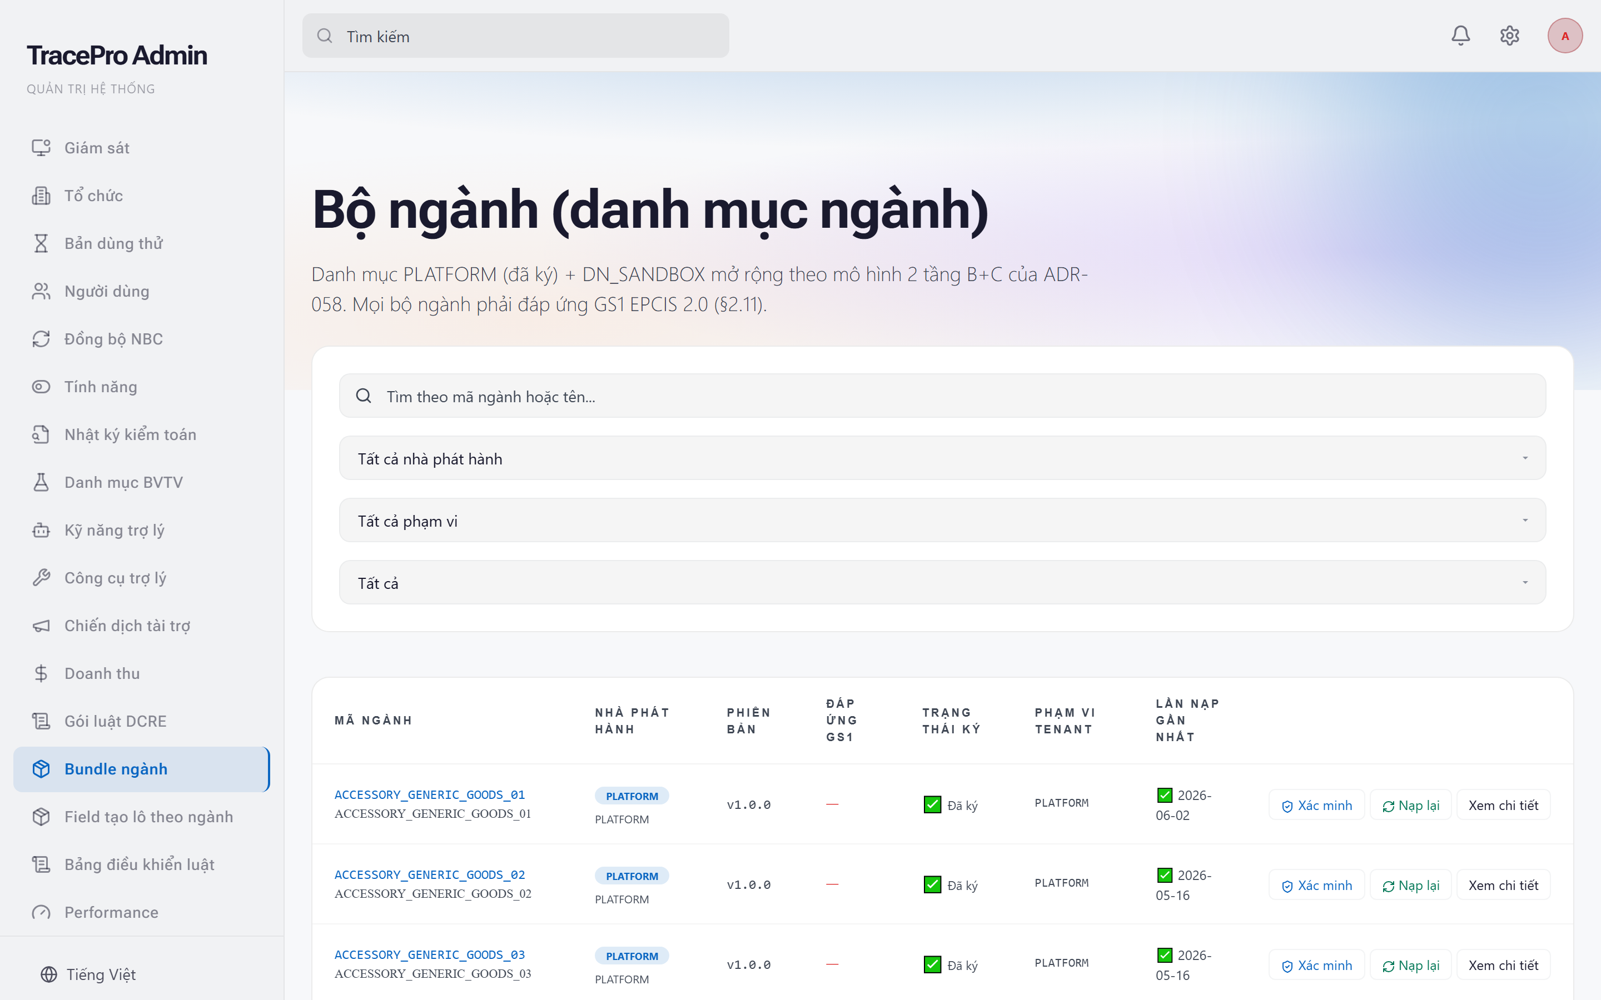Click the MÃ NGÀNH column header

click(373, 720)
